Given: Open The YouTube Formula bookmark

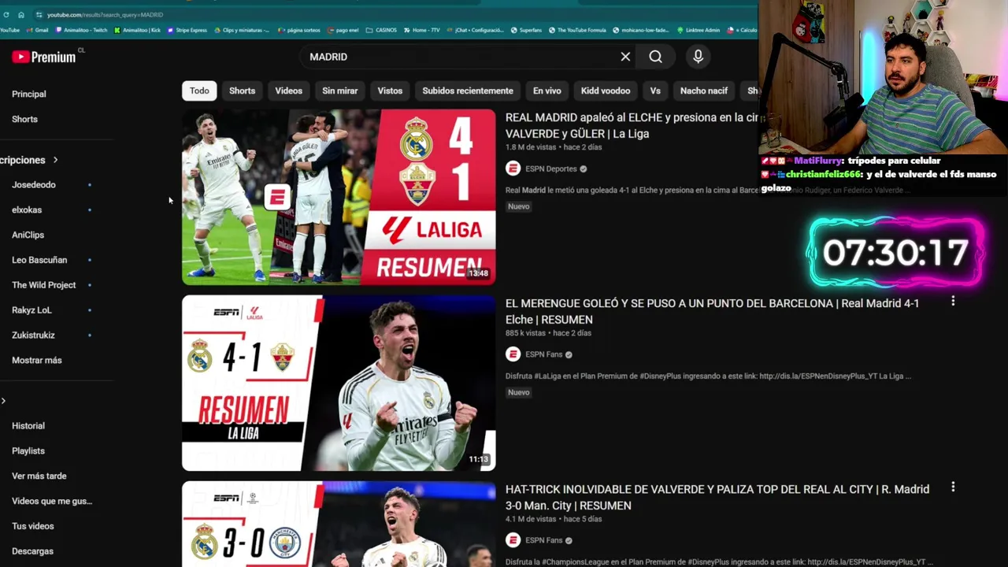Looking at the screenshot, I should click(577, 30).
